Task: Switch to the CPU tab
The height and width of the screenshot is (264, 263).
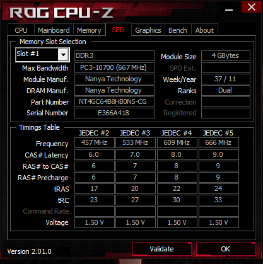Action: click(21, 30)
